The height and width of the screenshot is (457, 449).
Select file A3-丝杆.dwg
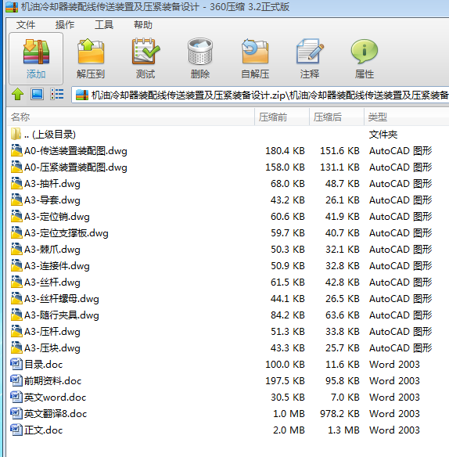52,282
